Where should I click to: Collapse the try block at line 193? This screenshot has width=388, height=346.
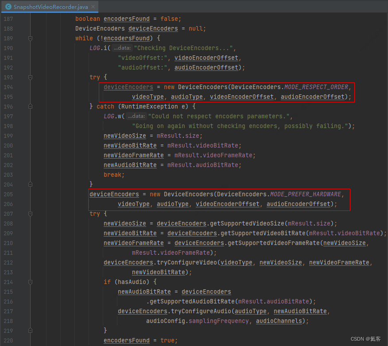tap(30, 77)
